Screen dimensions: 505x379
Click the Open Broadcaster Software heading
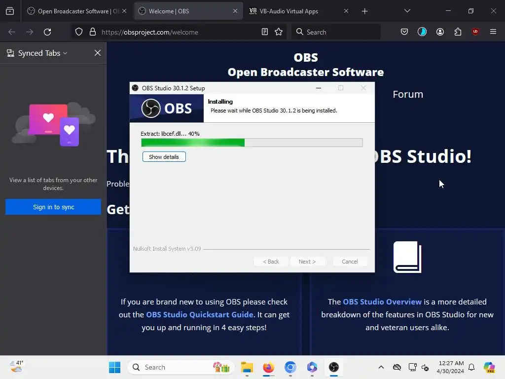pyautogui.click(x=306, y=72)
